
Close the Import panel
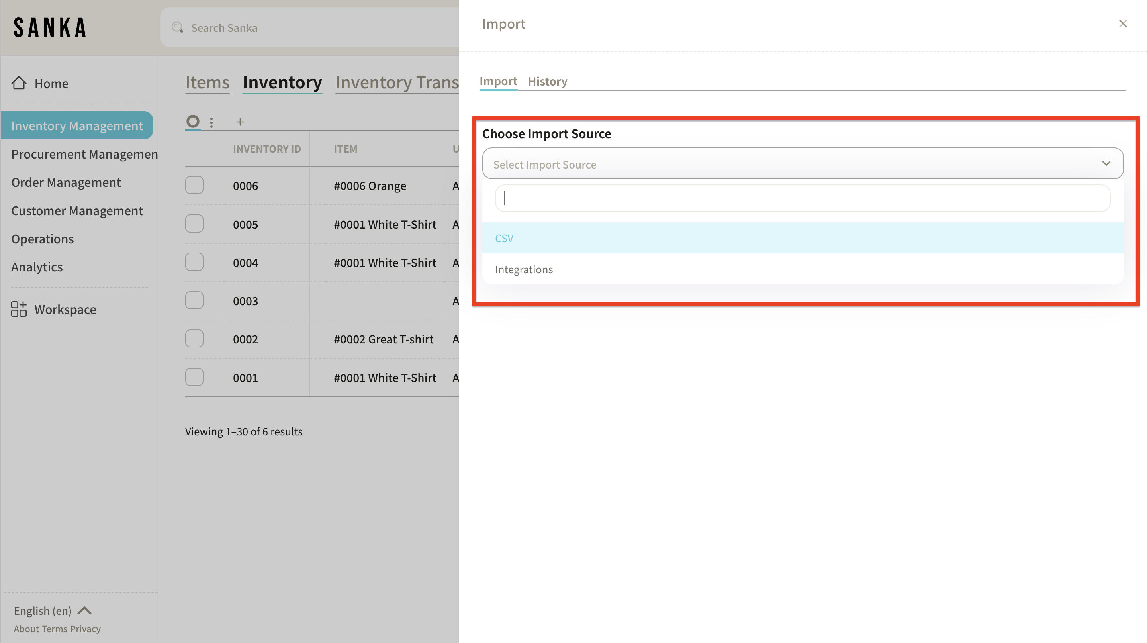point(1123,24)
